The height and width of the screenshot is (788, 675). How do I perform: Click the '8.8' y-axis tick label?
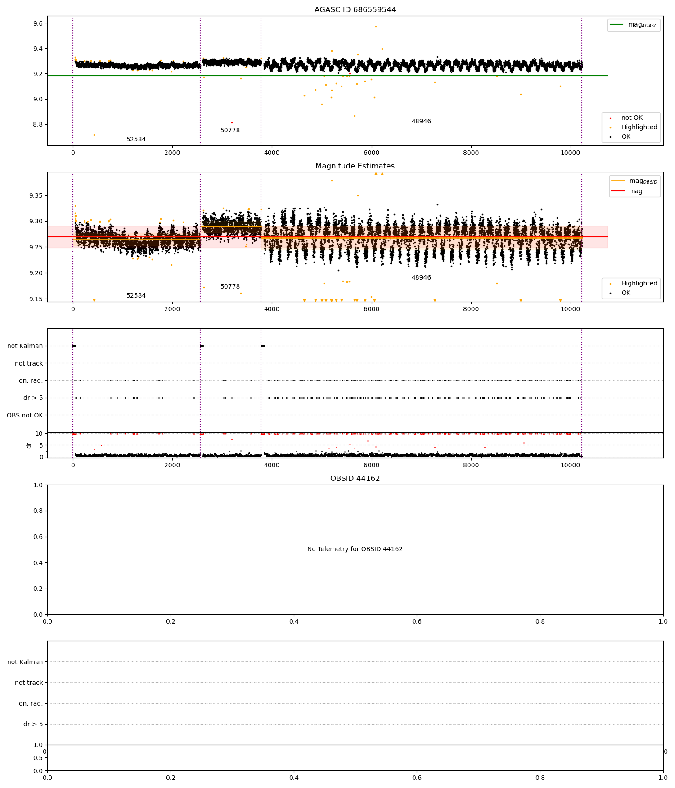pyautogui.click(x=38, y=124)
